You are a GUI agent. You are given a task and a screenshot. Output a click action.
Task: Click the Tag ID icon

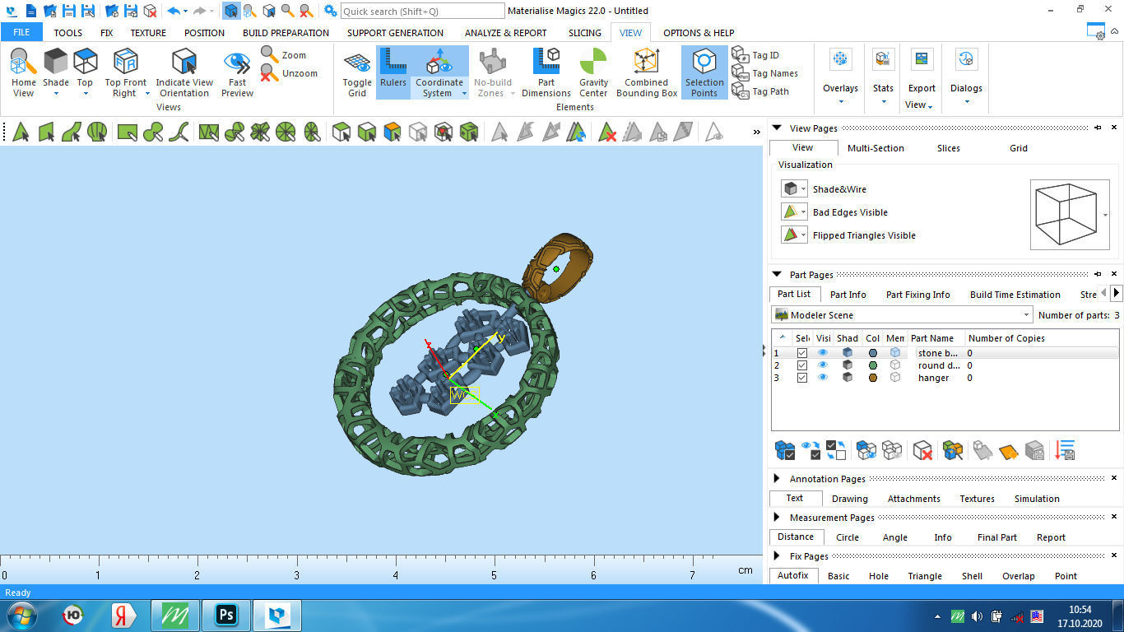(x=740, y=55)
